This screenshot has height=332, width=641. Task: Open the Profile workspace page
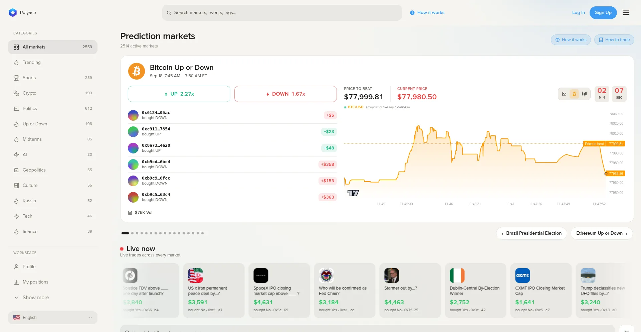point(53,267)
